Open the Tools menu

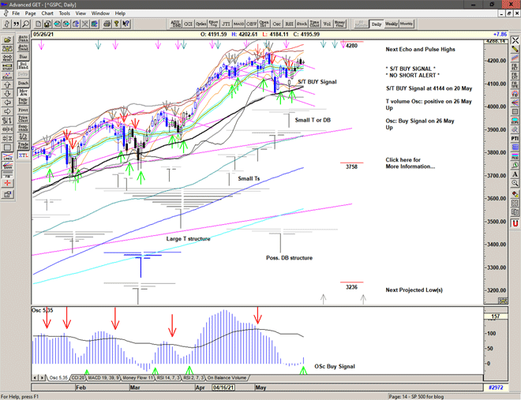click(65, 13)
